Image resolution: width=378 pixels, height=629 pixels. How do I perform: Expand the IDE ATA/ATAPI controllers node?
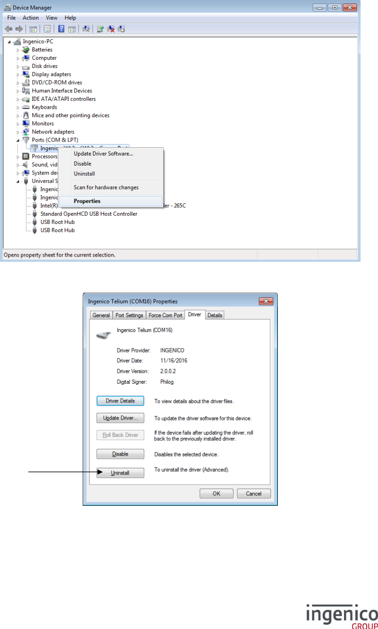[18, 99]
